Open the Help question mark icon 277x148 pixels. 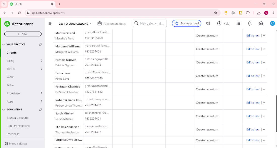click(x=219, y=23)
